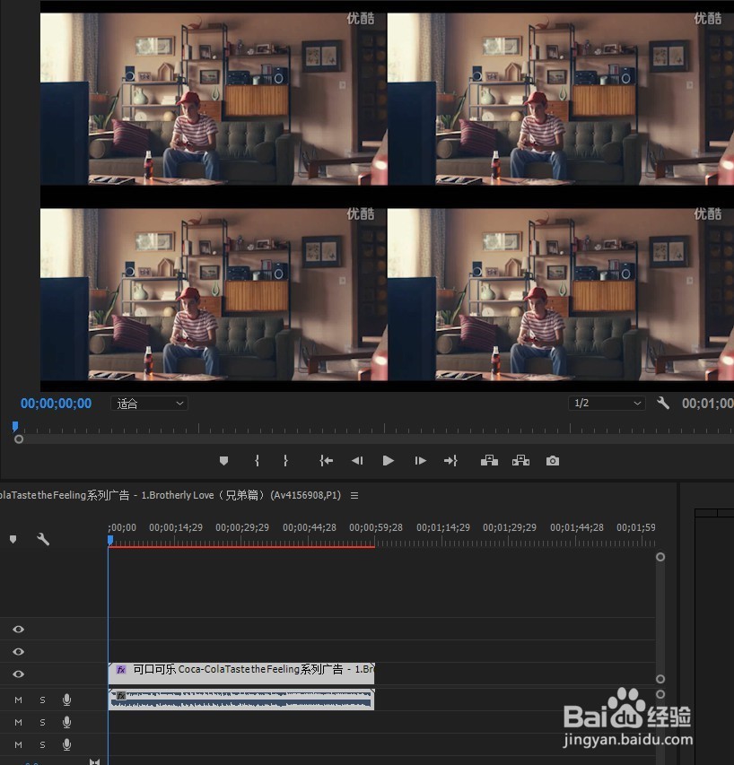
Task: Enable voice-over record on third audio track
Action: 67,745
